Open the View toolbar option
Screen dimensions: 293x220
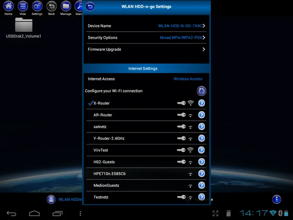(23, 8)
